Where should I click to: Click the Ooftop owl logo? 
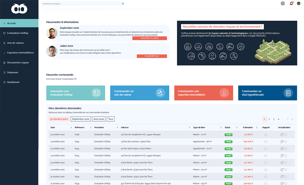click(x=19, y=9)
